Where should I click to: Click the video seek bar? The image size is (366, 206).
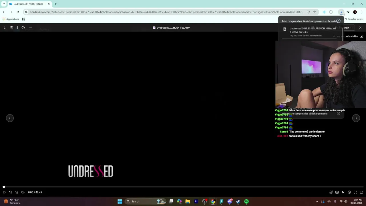(183, 187)
